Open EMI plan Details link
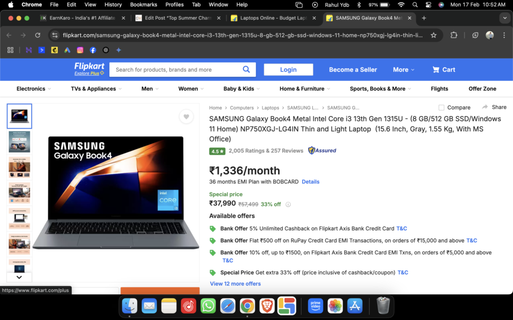The width and height of the screenshot is (513, 320). pyautogui.click(x=311, y=182)
